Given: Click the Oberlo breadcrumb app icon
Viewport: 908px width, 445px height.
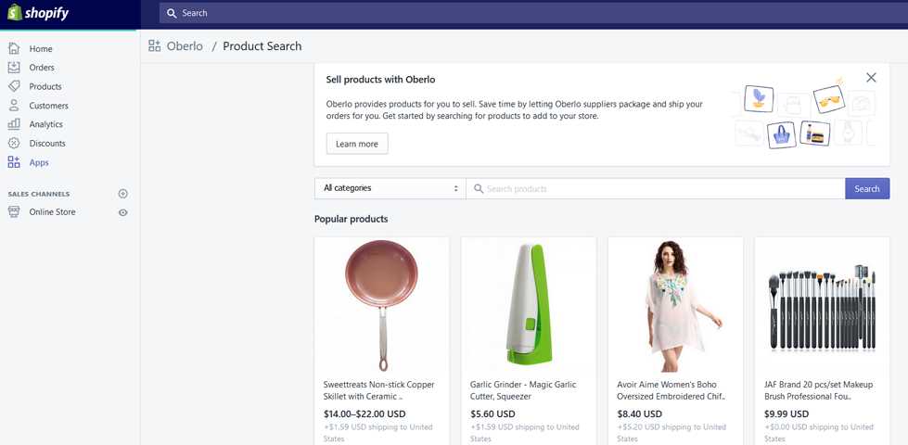Looking at the screenshot, I should 155,46.
